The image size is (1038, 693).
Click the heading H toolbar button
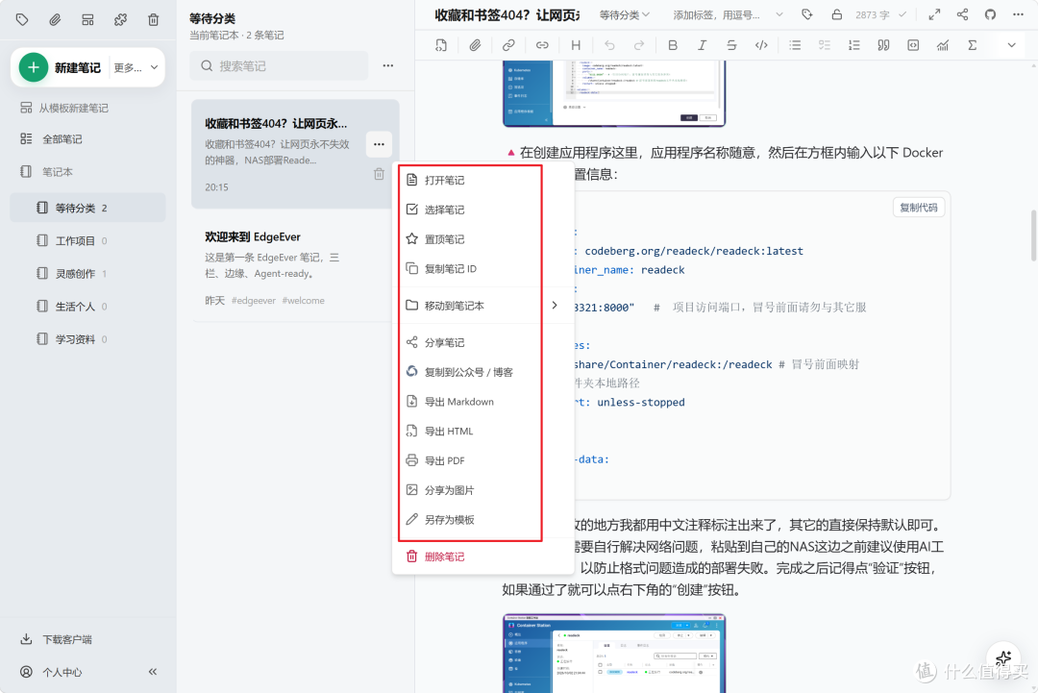coord(576,45)
